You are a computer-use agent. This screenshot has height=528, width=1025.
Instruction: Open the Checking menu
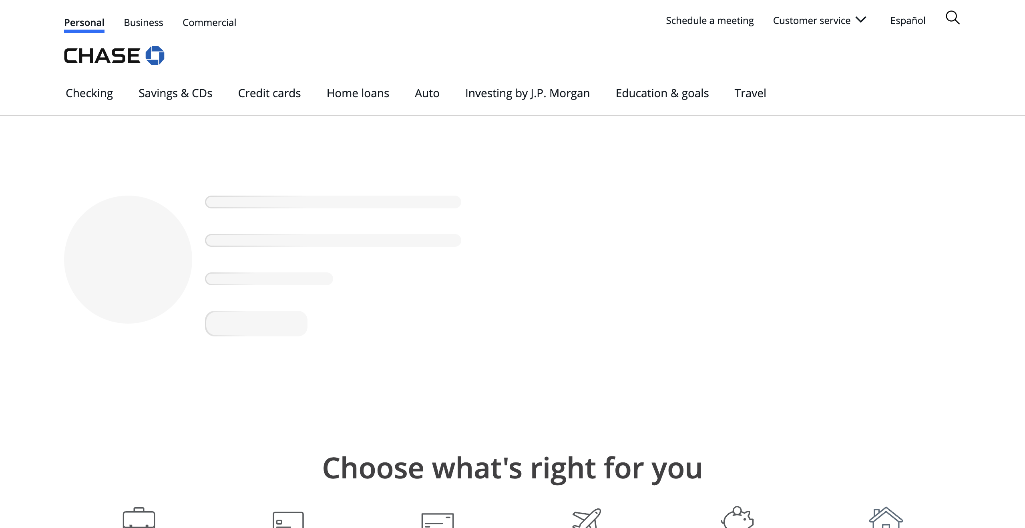point(89,93)
